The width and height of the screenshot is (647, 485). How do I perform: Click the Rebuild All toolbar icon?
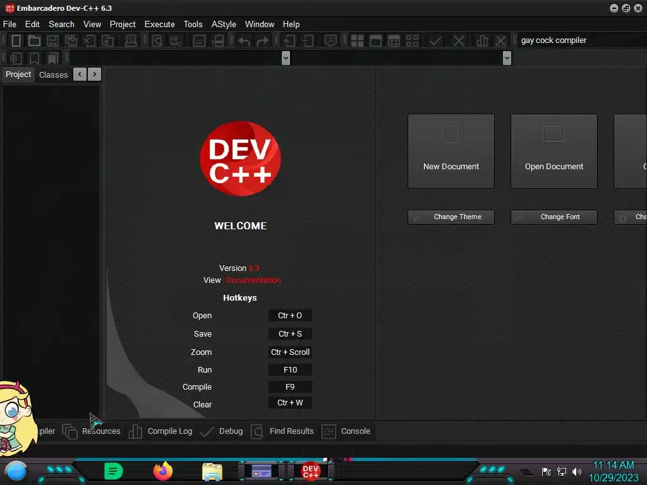(x=412, y=40)
